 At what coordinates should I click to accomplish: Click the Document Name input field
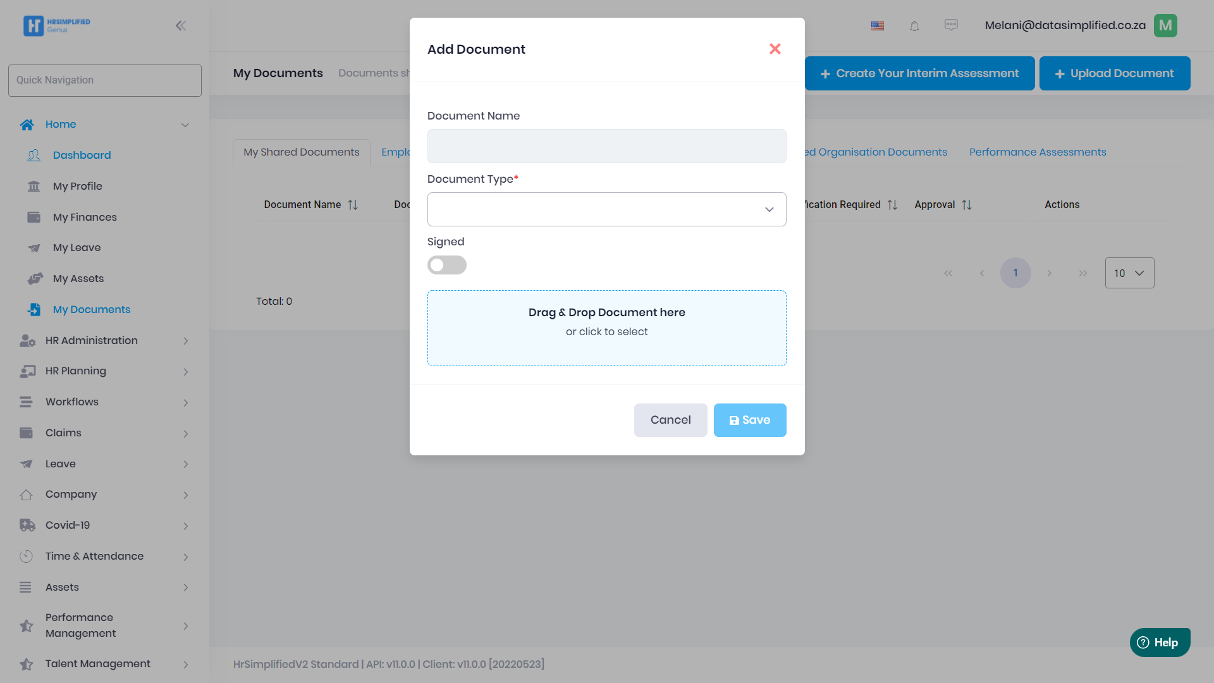[606, 146]
